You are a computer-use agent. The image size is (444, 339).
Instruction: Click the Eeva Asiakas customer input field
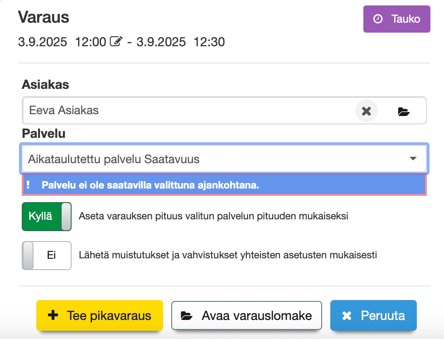[181, 110]
